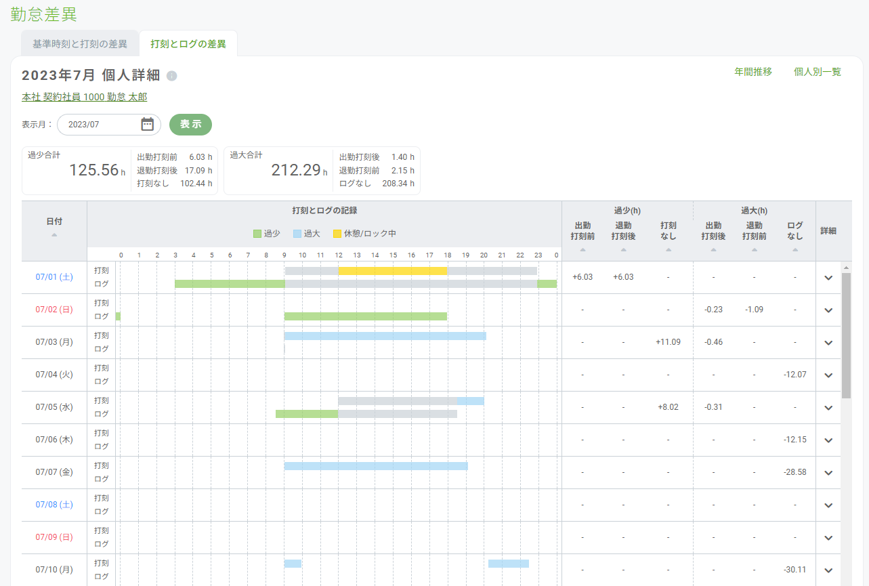Sort by 日付 column arrow
The height and width of the screenshot is (586, 869).
(x=54, y=235)
